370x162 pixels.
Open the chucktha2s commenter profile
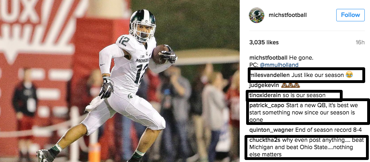[265, 140]
